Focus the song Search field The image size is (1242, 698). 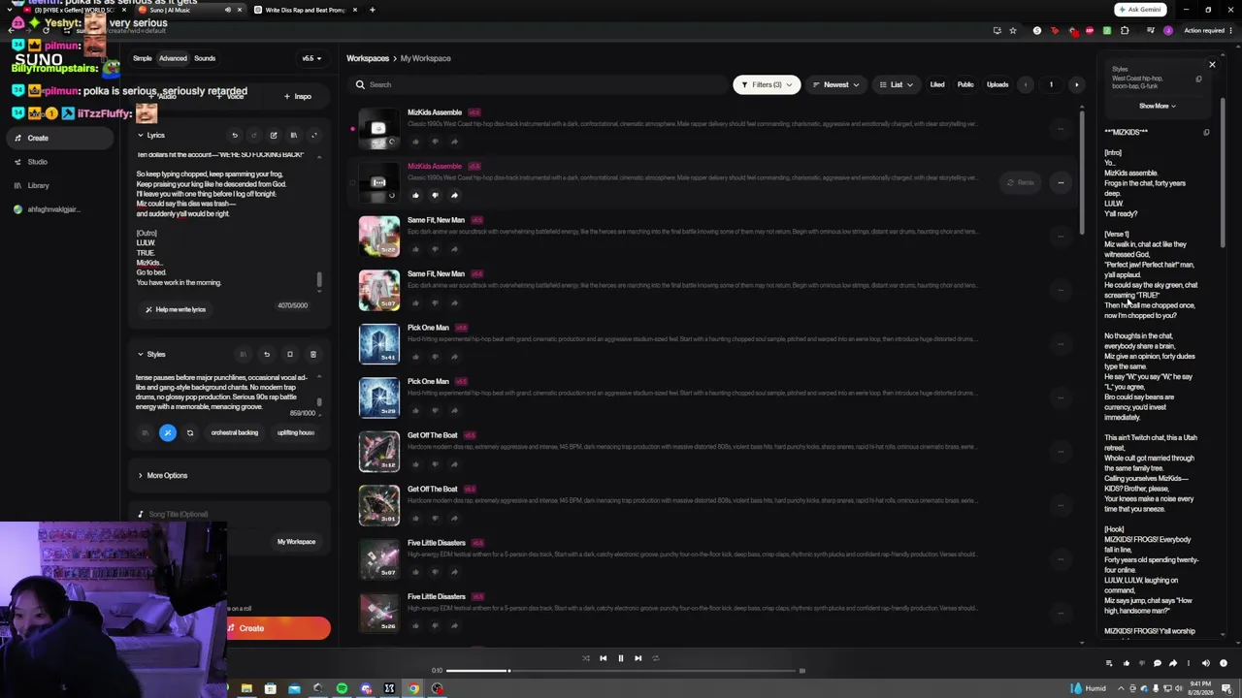pyautogui.click(x=539, y=84)
